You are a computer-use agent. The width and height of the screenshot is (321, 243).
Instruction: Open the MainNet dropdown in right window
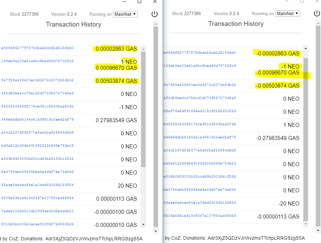[x=288, y=13]
